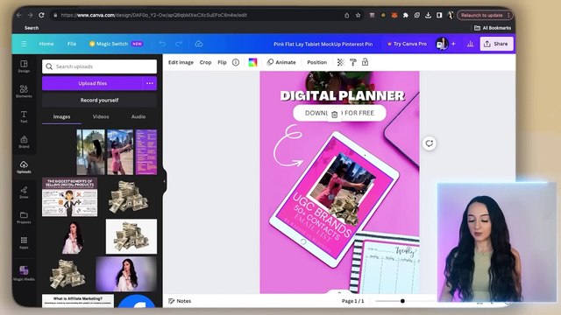Open browser extensions puzzle icon
Screen dimensions: 561x315
[405, 16]
